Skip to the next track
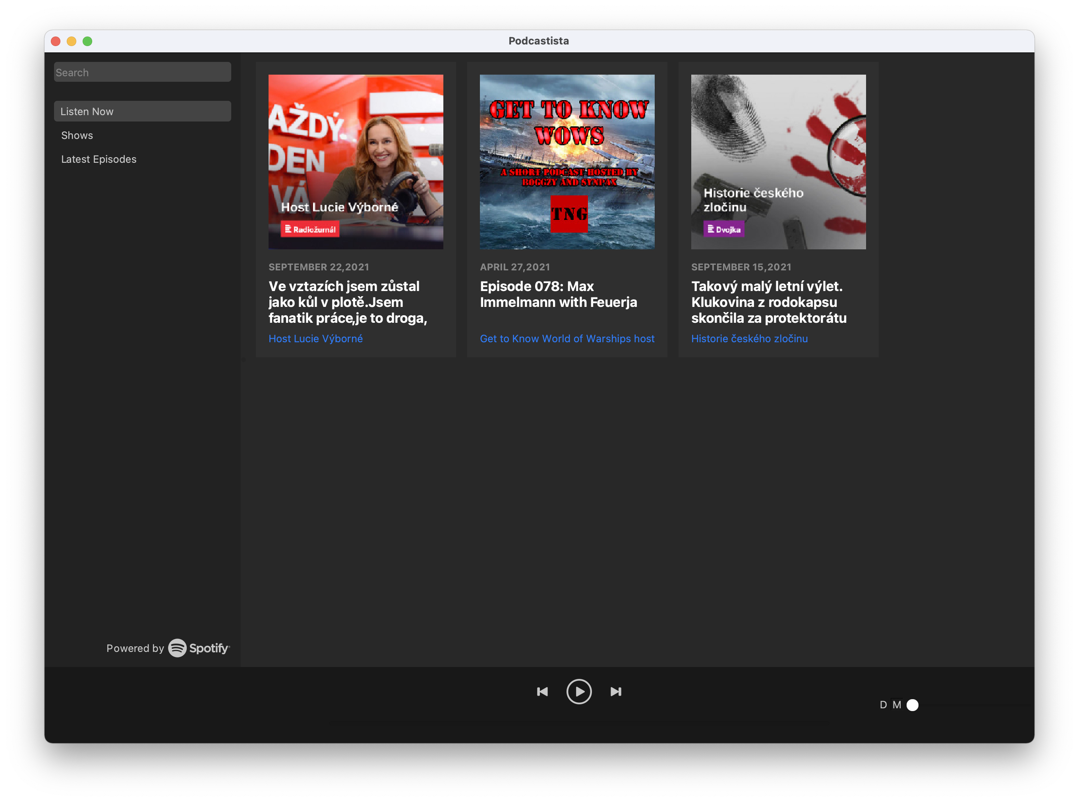This screenshot has width=1079, height=802. [615, 691]
